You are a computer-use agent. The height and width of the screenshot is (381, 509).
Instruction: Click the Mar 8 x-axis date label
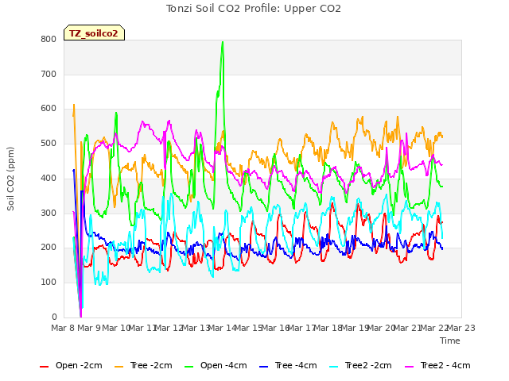click(63, 328)
